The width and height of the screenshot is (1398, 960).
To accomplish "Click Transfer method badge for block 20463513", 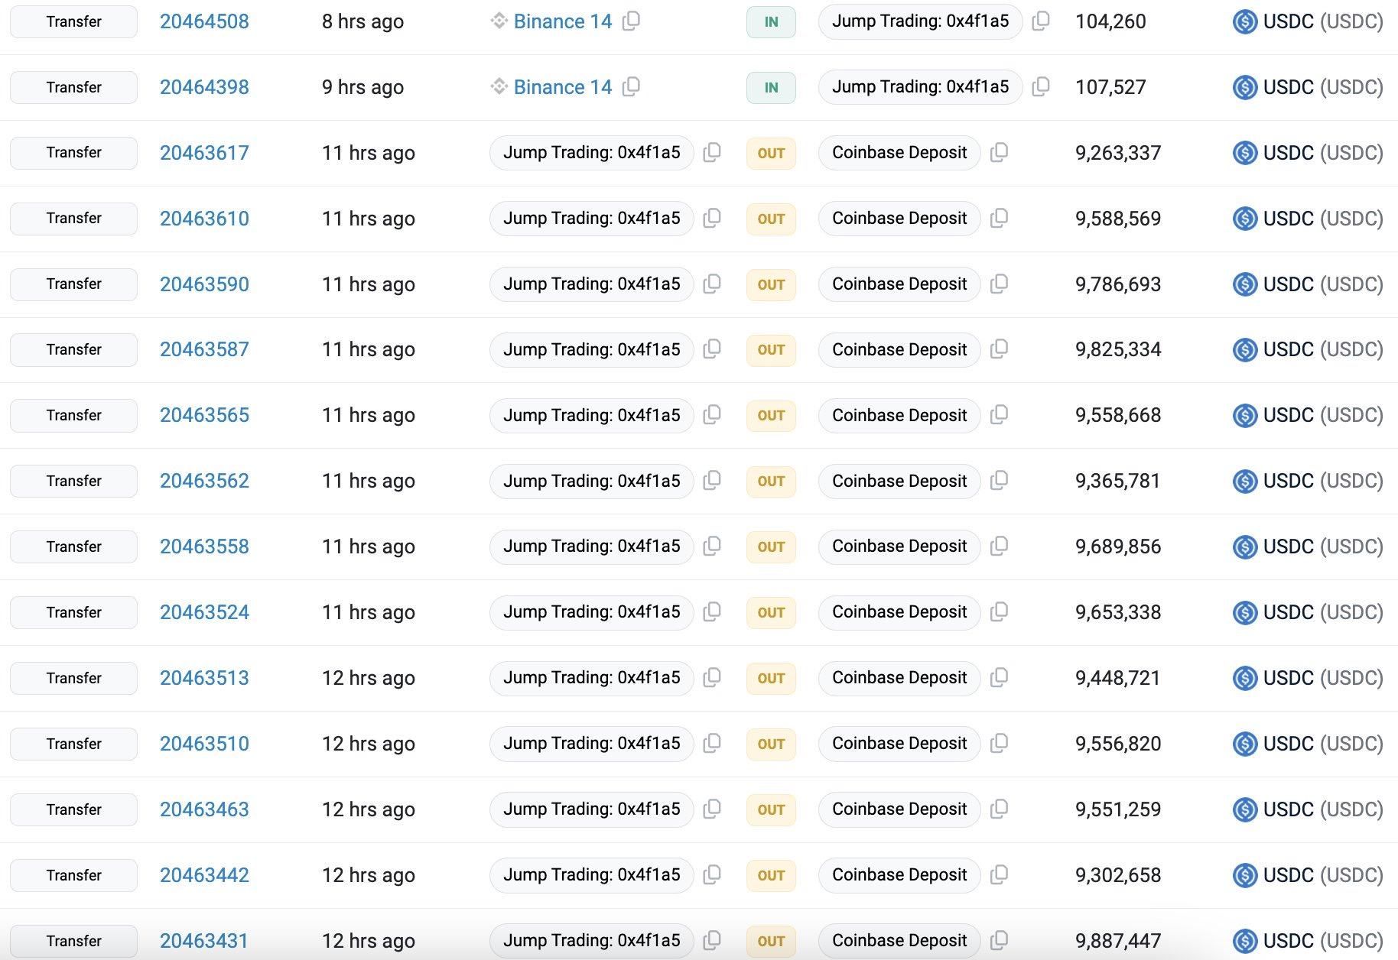I will coord(73,678).
